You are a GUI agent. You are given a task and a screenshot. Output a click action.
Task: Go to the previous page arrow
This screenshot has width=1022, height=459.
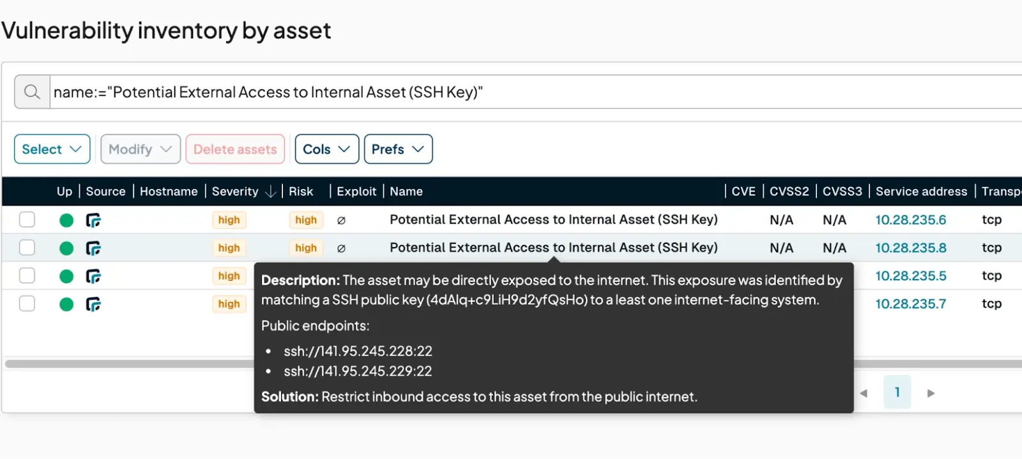pos(864,393)
